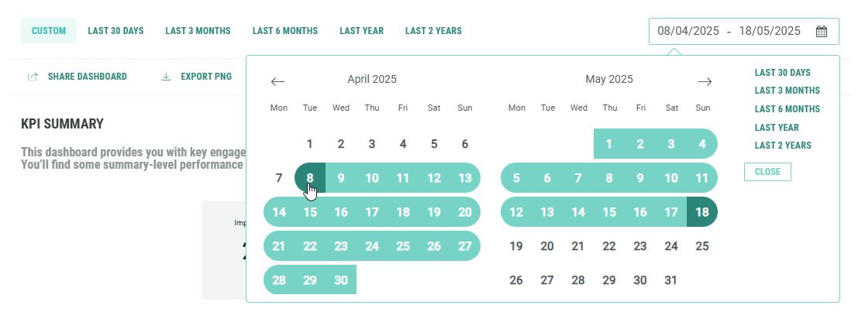Click the calendar icon in date field
Screen dimensions: 865x312
822,32
